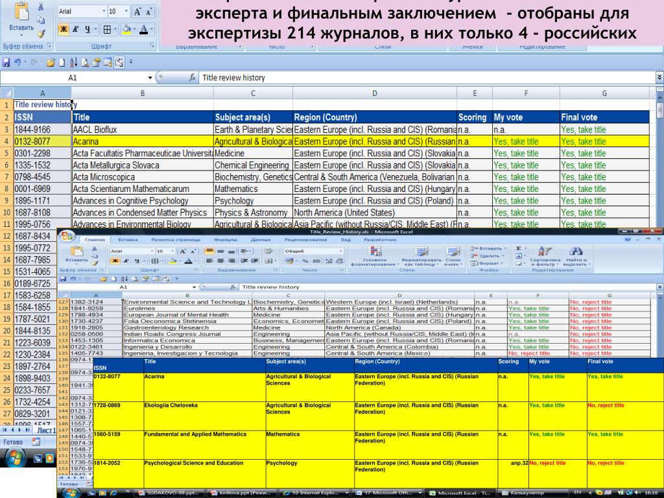Click the Font Color A button in background Excel
This screenshot has width=664, height=498.
143,29
